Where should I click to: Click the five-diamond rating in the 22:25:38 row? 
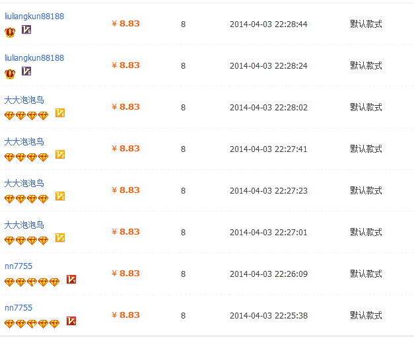(x=32, y=324)
